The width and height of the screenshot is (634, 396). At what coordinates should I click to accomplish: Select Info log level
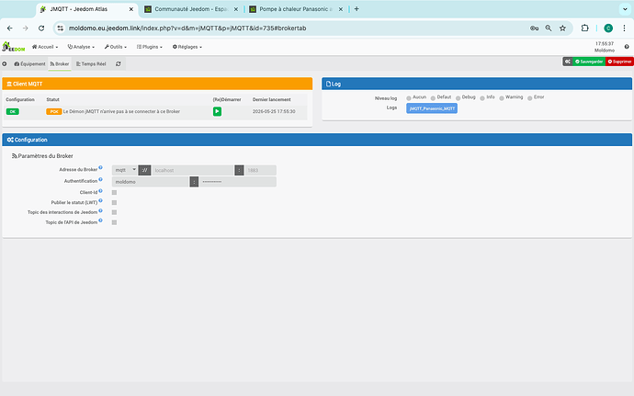coord(482,98)
